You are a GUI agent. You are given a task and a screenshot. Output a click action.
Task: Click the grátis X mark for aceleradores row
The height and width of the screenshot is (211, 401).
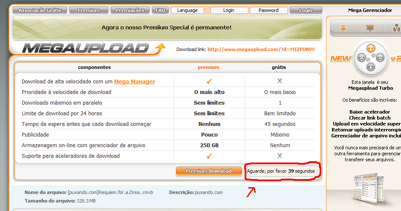click(280, 156)
